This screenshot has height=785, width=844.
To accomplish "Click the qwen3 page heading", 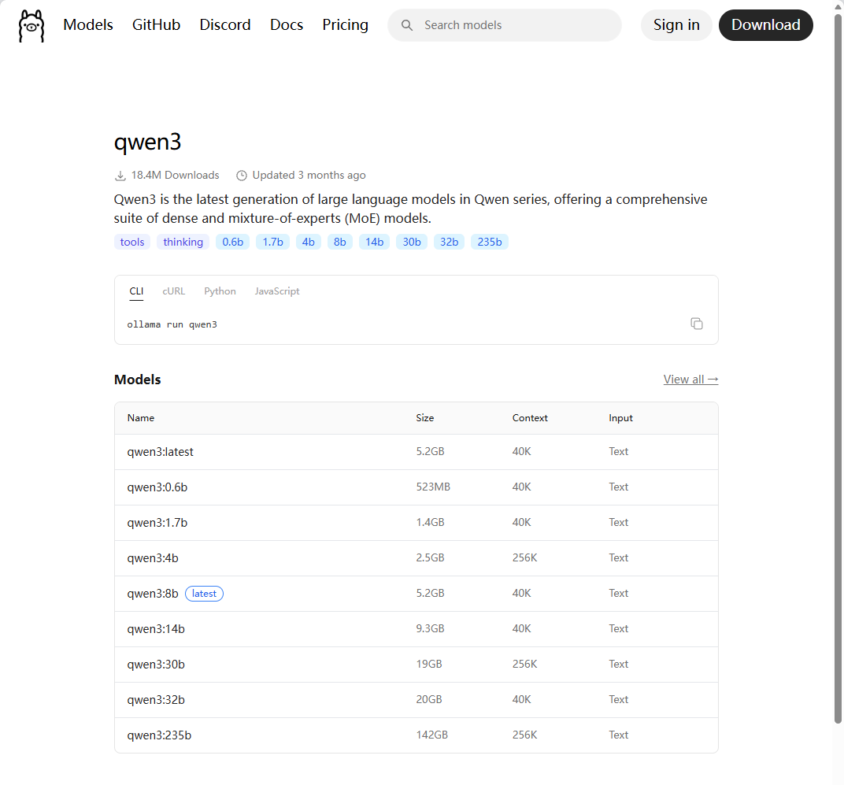I will [147, 143].
